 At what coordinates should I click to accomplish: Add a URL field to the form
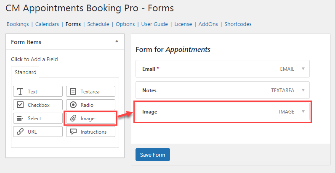point(38,132)
